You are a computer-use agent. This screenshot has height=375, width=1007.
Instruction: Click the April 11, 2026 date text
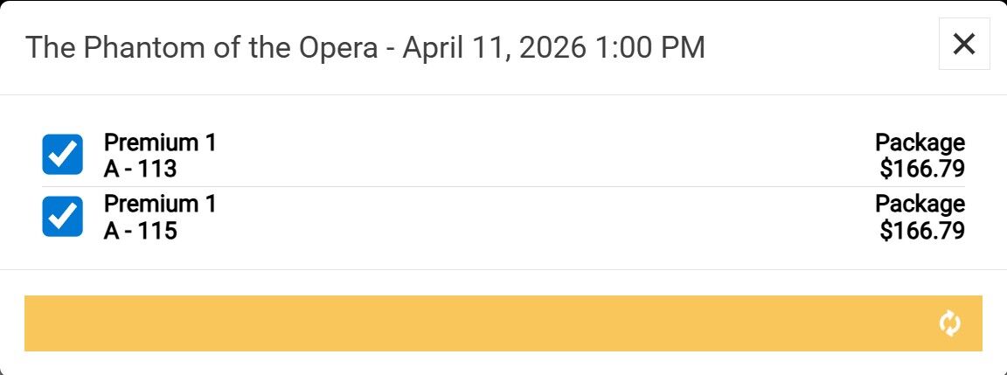pos(494,47)
